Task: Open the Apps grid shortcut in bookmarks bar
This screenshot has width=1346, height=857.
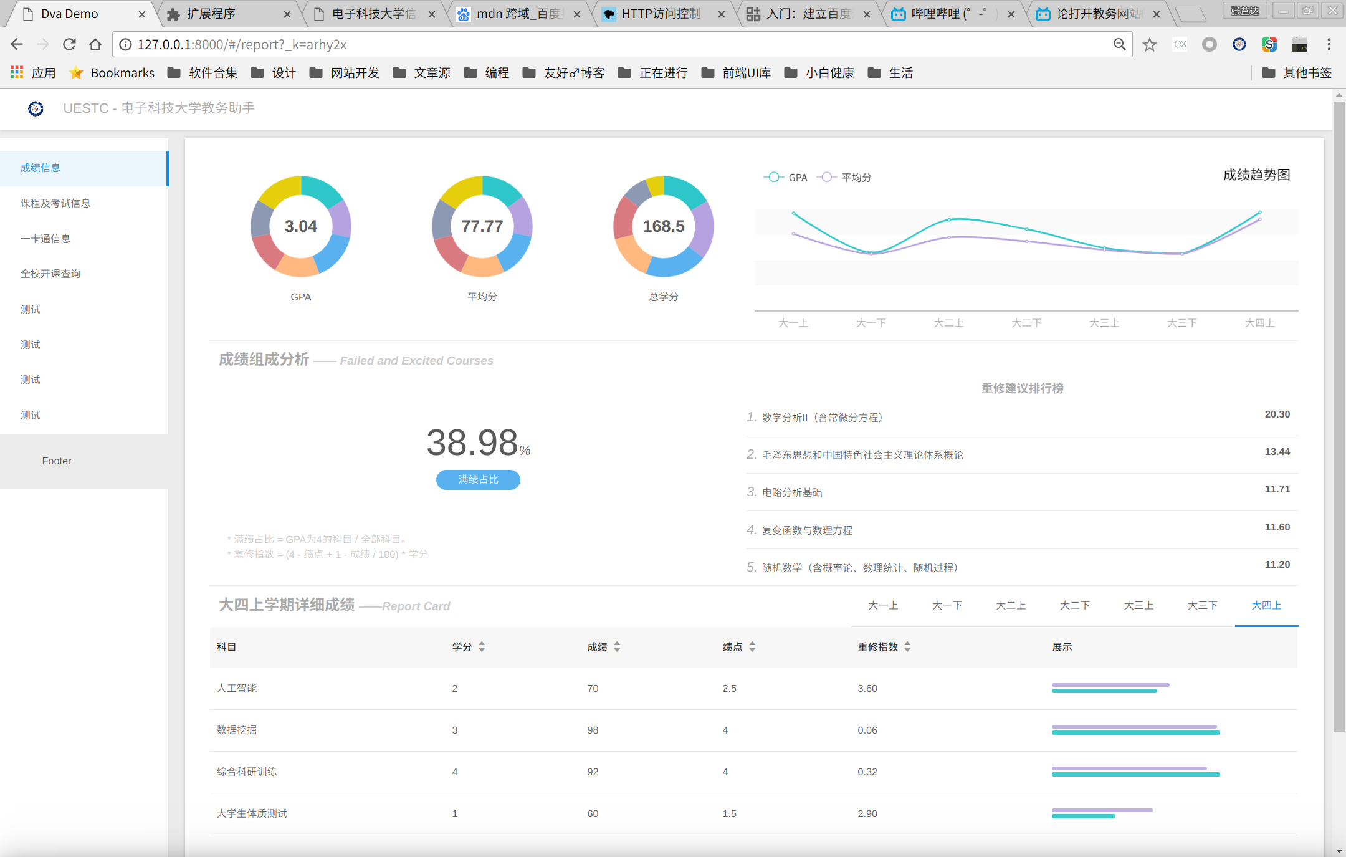Action: [x=17, y=73]
